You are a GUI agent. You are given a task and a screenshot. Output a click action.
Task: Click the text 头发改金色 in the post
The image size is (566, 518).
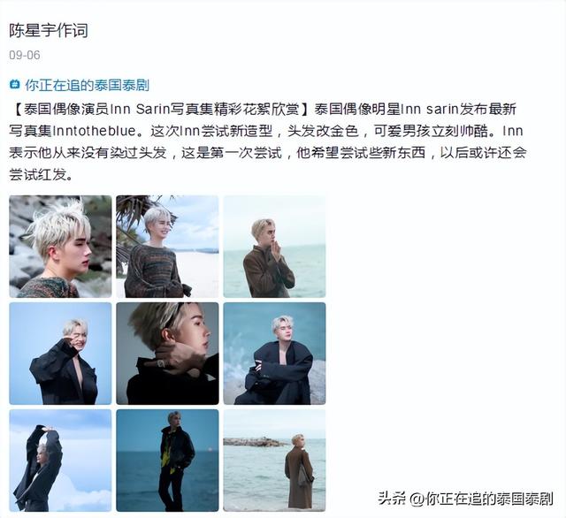click(x=323, y=131)
